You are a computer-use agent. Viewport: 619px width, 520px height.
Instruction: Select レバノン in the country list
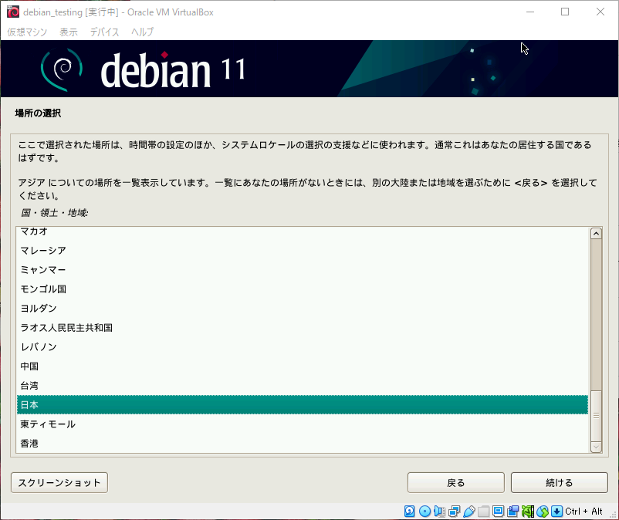pyautogui.click(x=303, y=347)
